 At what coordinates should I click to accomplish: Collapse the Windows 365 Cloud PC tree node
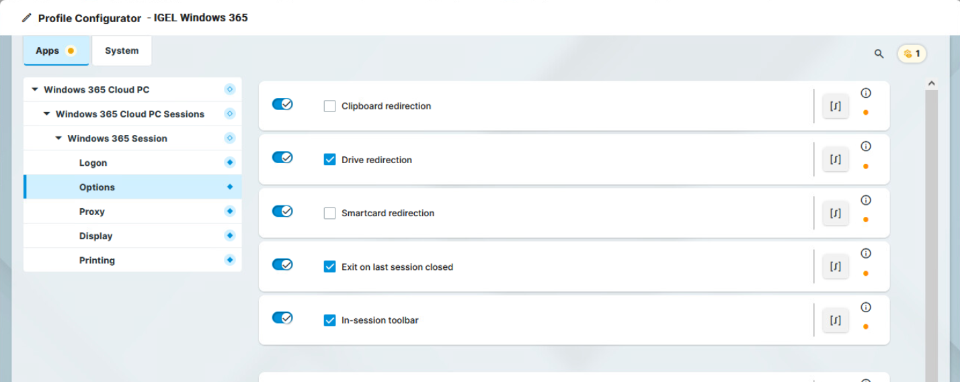(x=35, y=89)
